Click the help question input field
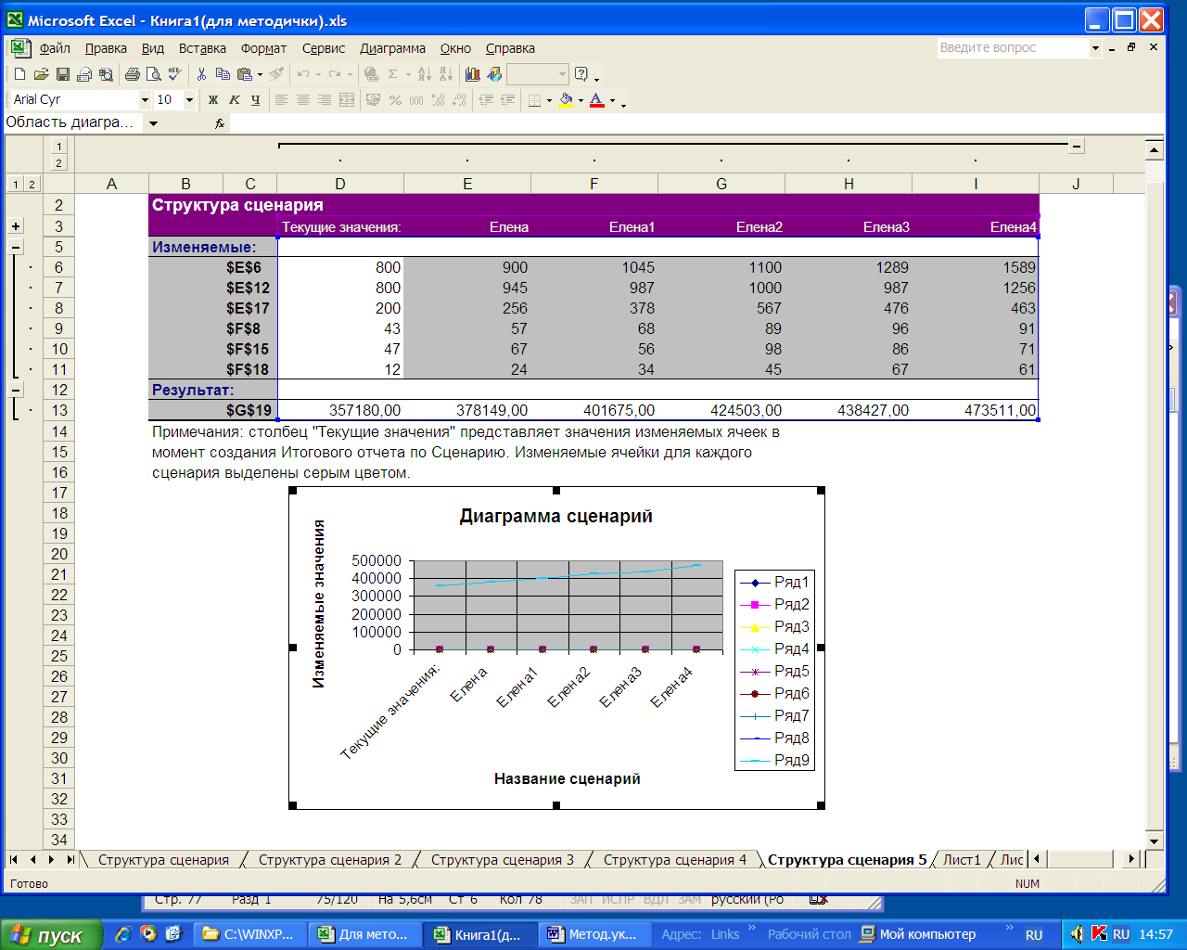 point(1013,48)
